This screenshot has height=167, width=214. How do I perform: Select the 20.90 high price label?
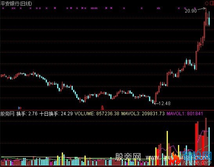tap(191, 11)
